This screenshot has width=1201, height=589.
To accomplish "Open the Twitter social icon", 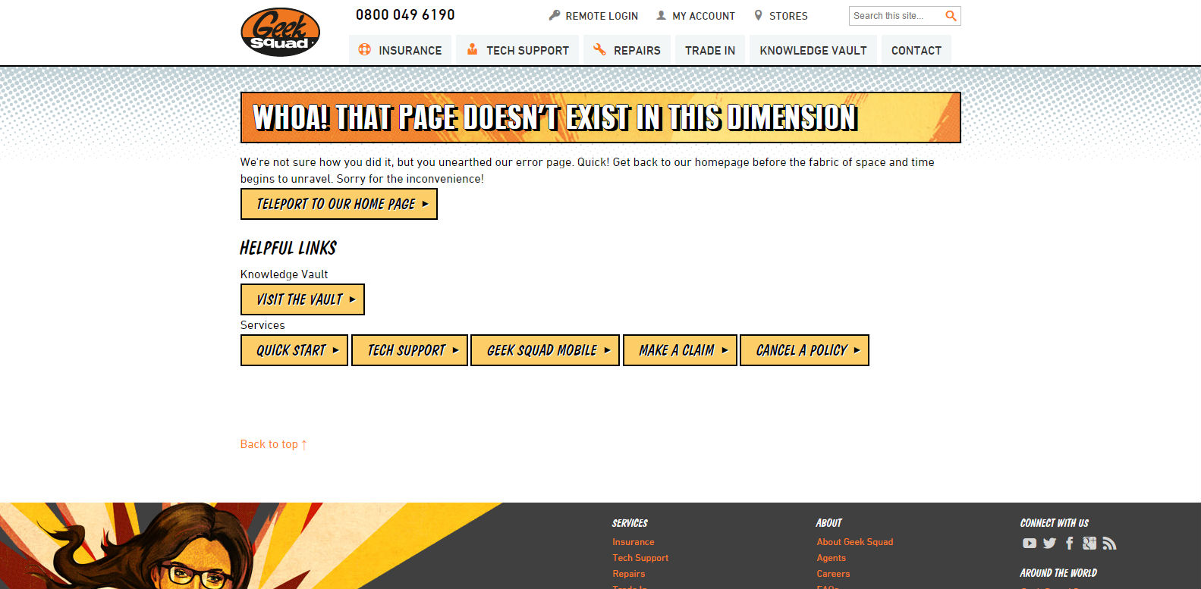I will [x=1049, y=544].
